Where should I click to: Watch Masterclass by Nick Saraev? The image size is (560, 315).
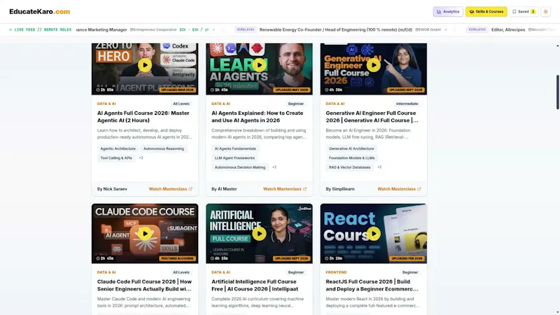[170, 189]
